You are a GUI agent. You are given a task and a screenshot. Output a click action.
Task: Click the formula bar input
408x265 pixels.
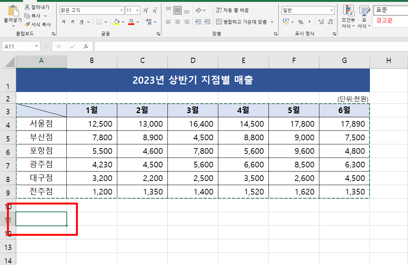click(251, 46)
